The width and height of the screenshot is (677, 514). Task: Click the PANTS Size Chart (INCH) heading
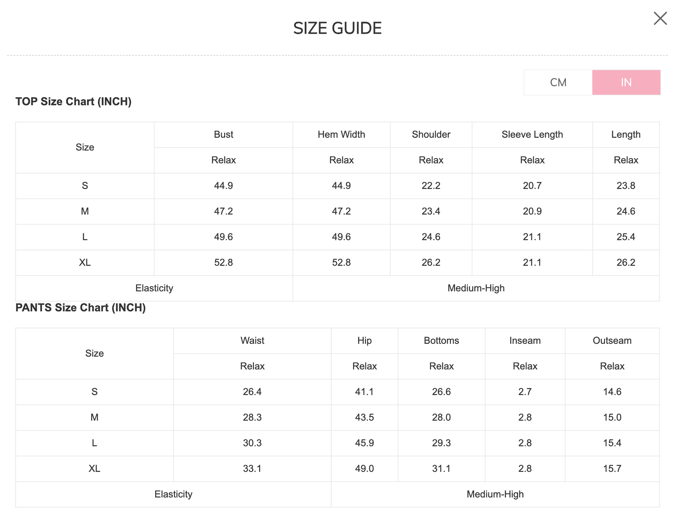80,308
